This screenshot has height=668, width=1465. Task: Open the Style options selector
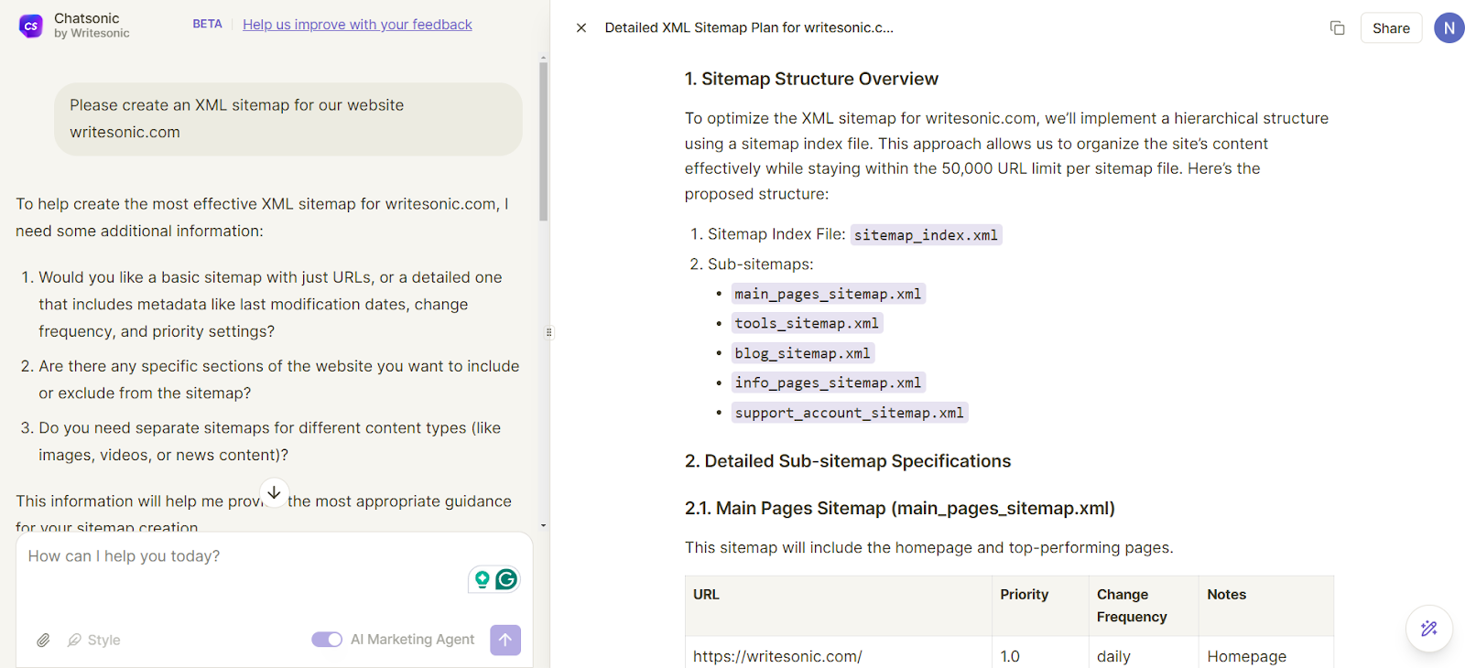tap(94, 641)
